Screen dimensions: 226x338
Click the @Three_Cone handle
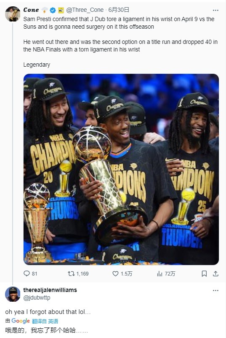(85, 10)
